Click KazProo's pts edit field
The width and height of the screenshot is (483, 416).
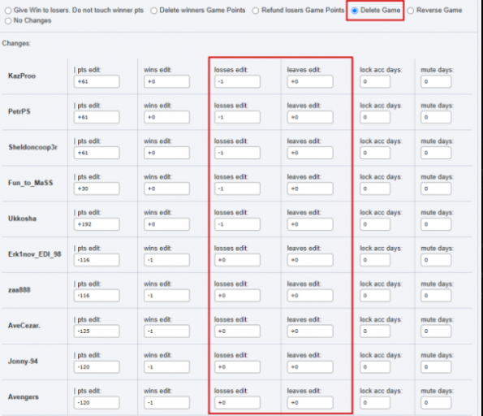97,82
